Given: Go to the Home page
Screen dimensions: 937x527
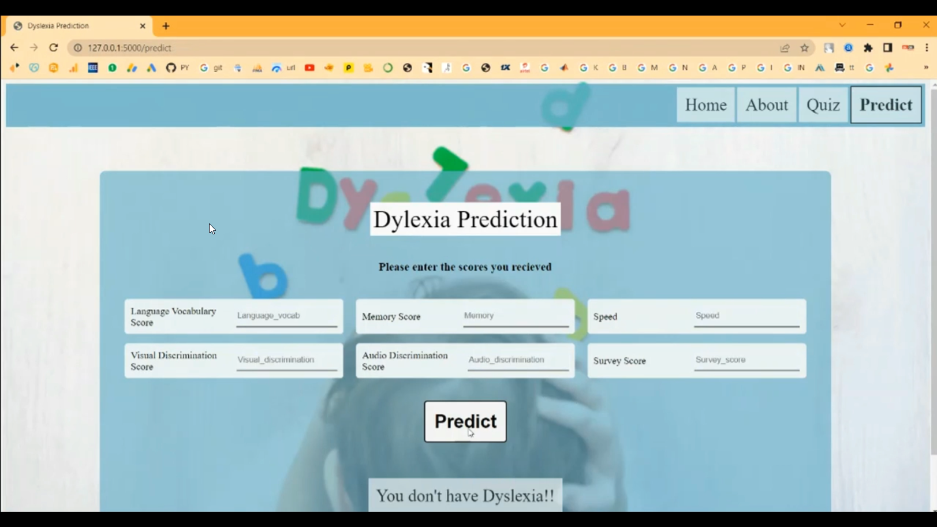Looking at the screenshot, I should pos(705,105).
